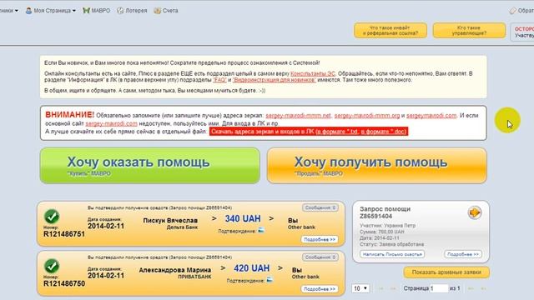Click order number R121486750

click(64, 283)
